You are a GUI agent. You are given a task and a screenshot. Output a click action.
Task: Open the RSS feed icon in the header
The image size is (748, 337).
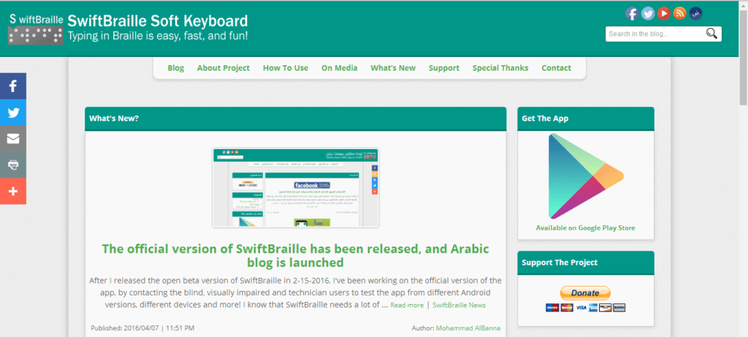point(679,13)
